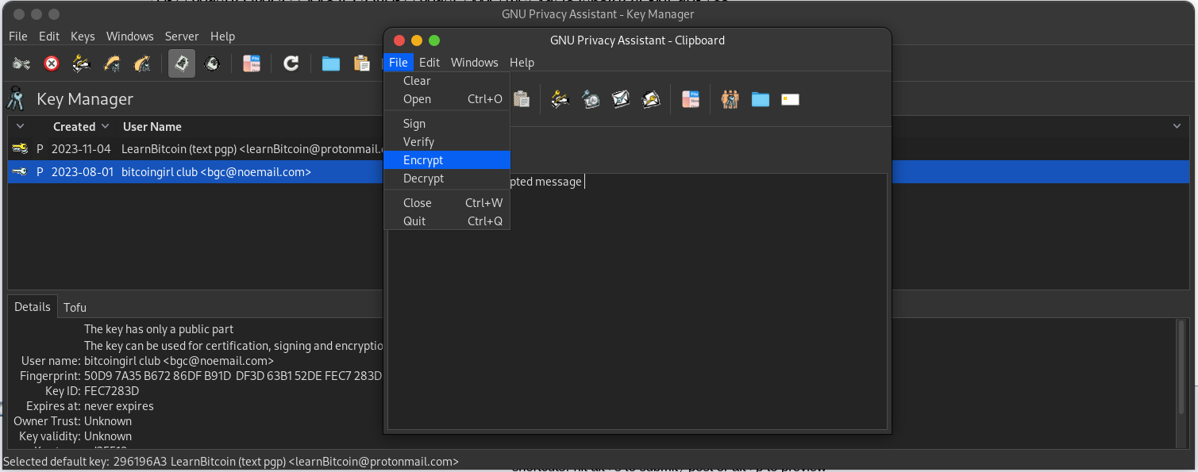This screenshot has width=1198, height=472.
Task: Choose Decrypt from the File menu
Action: [x=447, y=178]
